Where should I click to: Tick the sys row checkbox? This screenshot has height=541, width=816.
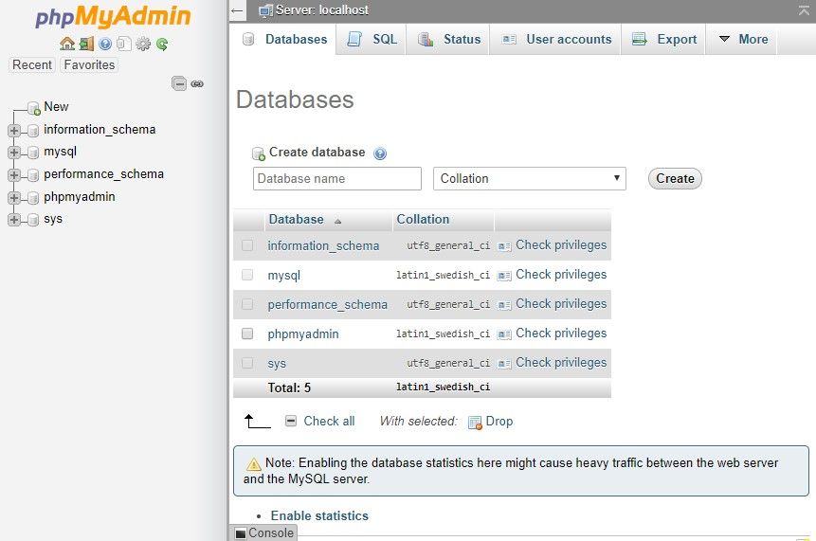(x=247, y=363)
